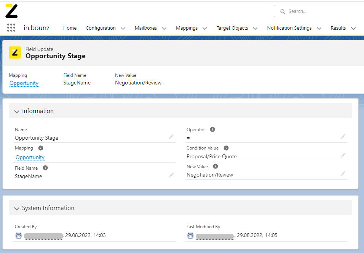Click the created date 29.08.2022, 14:03
364x253 pixels.
tap(85, 235)
